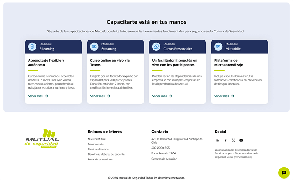Viewport: 293px width, 180px height.
Task: Click the Mutual de Seguridad logo
Action: 42,138
